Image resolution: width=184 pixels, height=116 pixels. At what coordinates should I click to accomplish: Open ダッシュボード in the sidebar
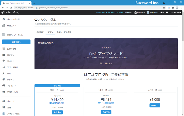[x=13, y=19]
